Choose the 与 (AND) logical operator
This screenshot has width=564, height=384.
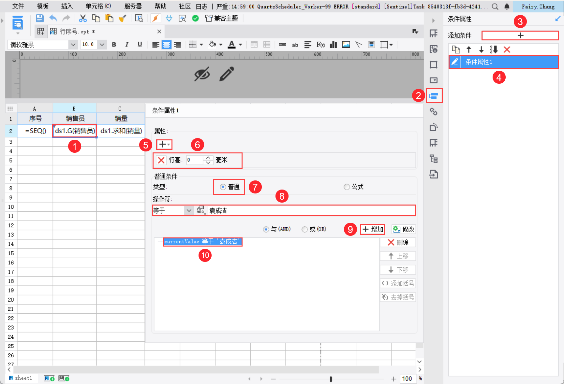[277, 229]
